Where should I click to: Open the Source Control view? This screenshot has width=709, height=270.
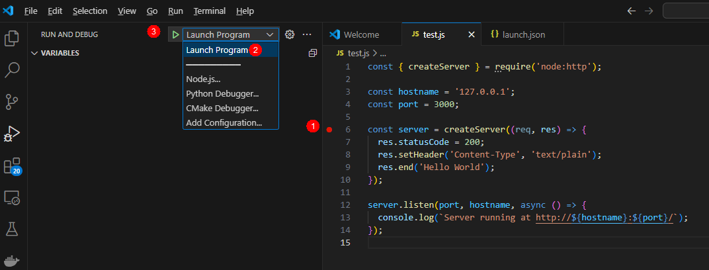(12, 101)
